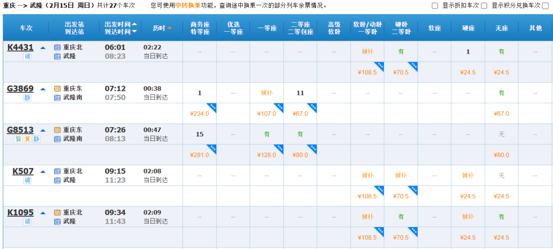Viewport: 553px width, 249px height.
Task: Click departure time 07:12 of G3869
Action: 115,89
